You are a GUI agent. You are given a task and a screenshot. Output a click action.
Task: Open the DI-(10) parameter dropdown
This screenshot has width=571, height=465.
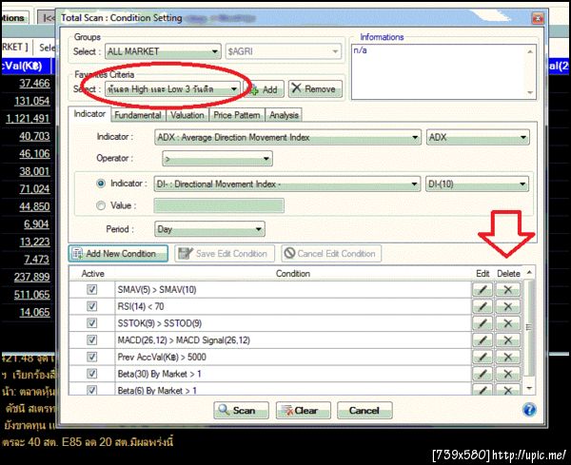click(x=477, y=184)
